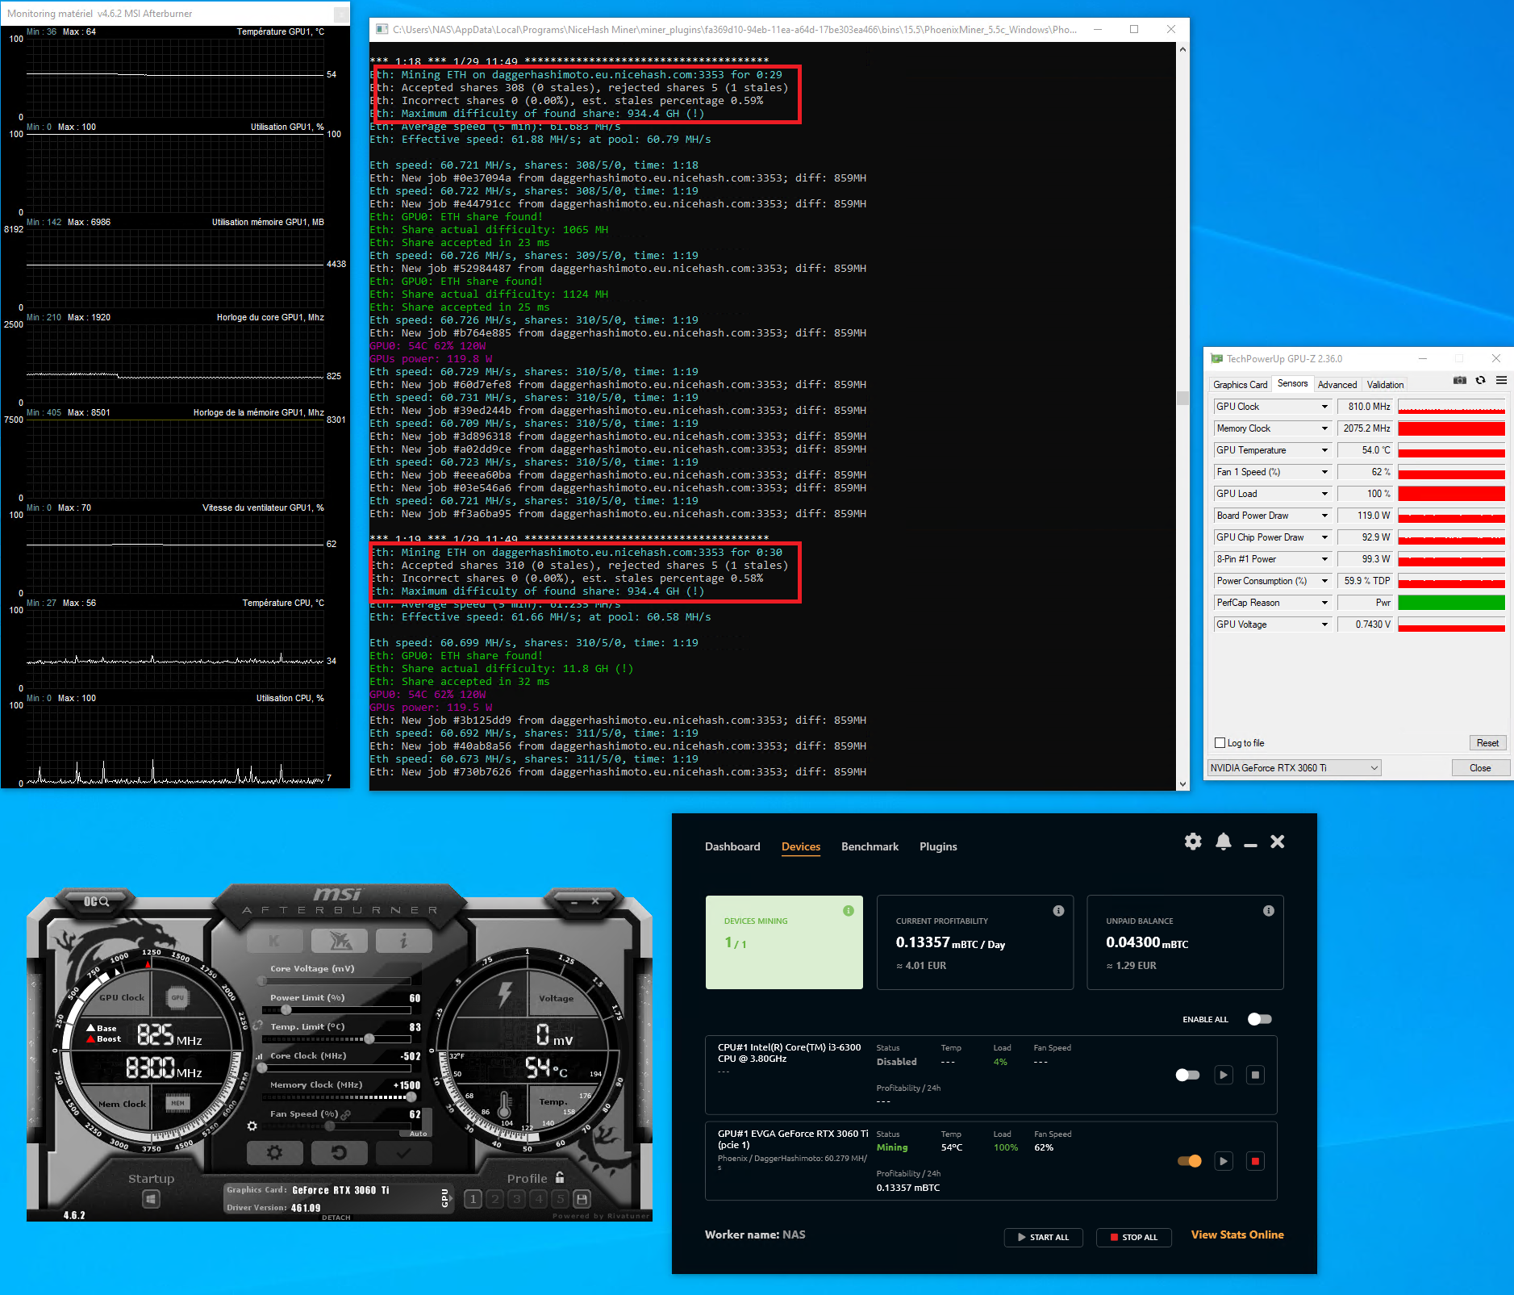Open the Graphics Card tab in GPU-Z
The image size is (1514, 1295).
(x=1240, y=385)
